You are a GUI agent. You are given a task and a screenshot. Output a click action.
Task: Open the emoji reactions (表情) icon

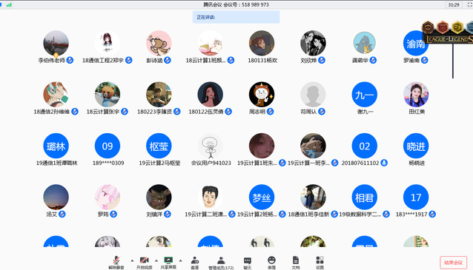pos(271,263)
